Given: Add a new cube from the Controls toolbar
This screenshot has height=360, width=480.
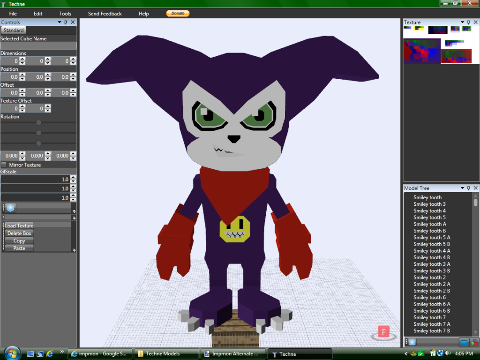Looking at the screenshot, I should click(x=10, y=208).
